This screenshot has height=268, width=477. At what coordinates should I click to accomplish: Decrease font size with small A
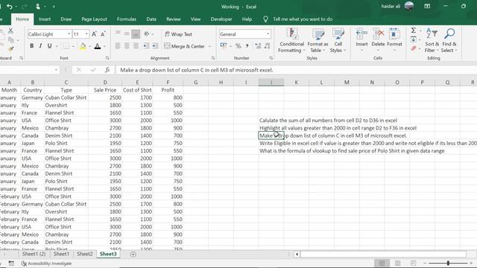pyautogui.click(x=103, y=34)
